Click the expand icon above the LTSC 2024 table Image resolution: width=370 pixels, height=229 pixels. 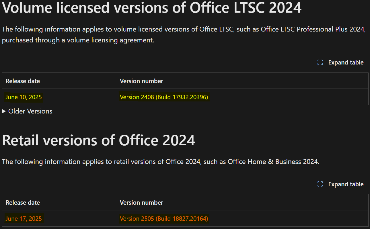click(x=320, y=62)
